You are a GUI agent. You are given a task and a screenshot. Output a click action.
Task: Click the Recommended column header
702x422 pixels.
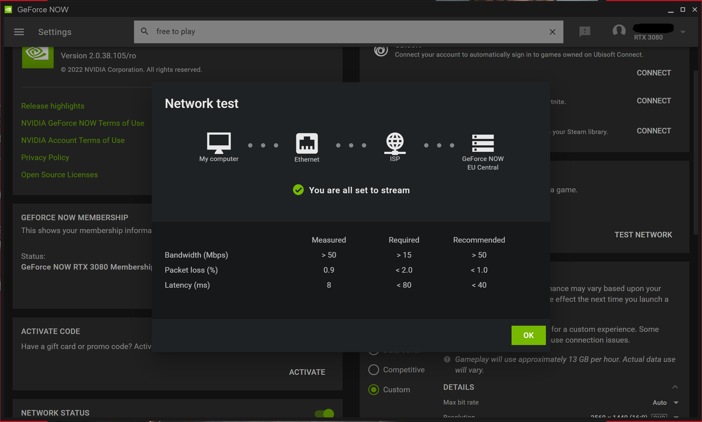[479, 240]
